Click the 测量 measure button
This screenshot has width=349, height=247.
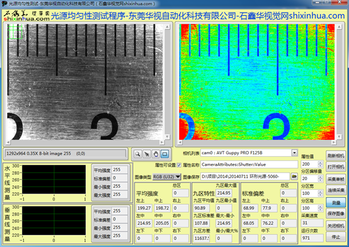tap(336, 203)
